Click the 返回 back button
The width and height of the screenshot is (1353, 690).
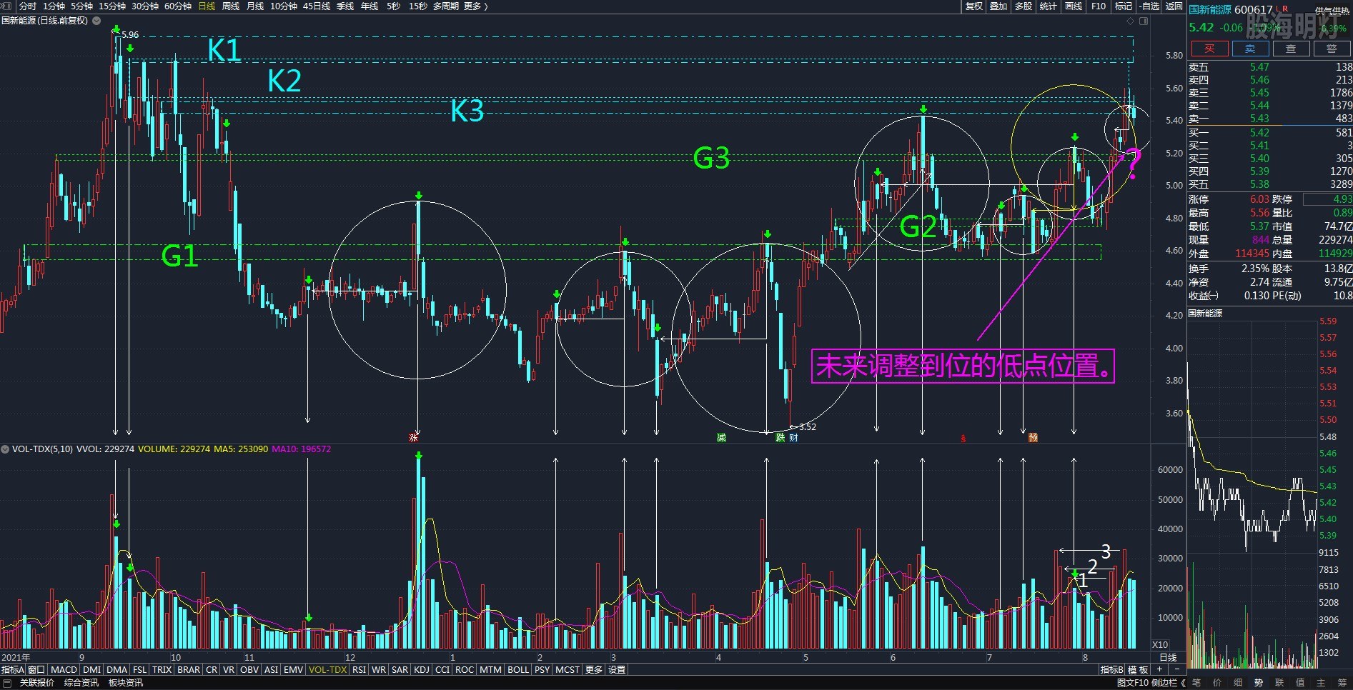(x=1174, y=6)
